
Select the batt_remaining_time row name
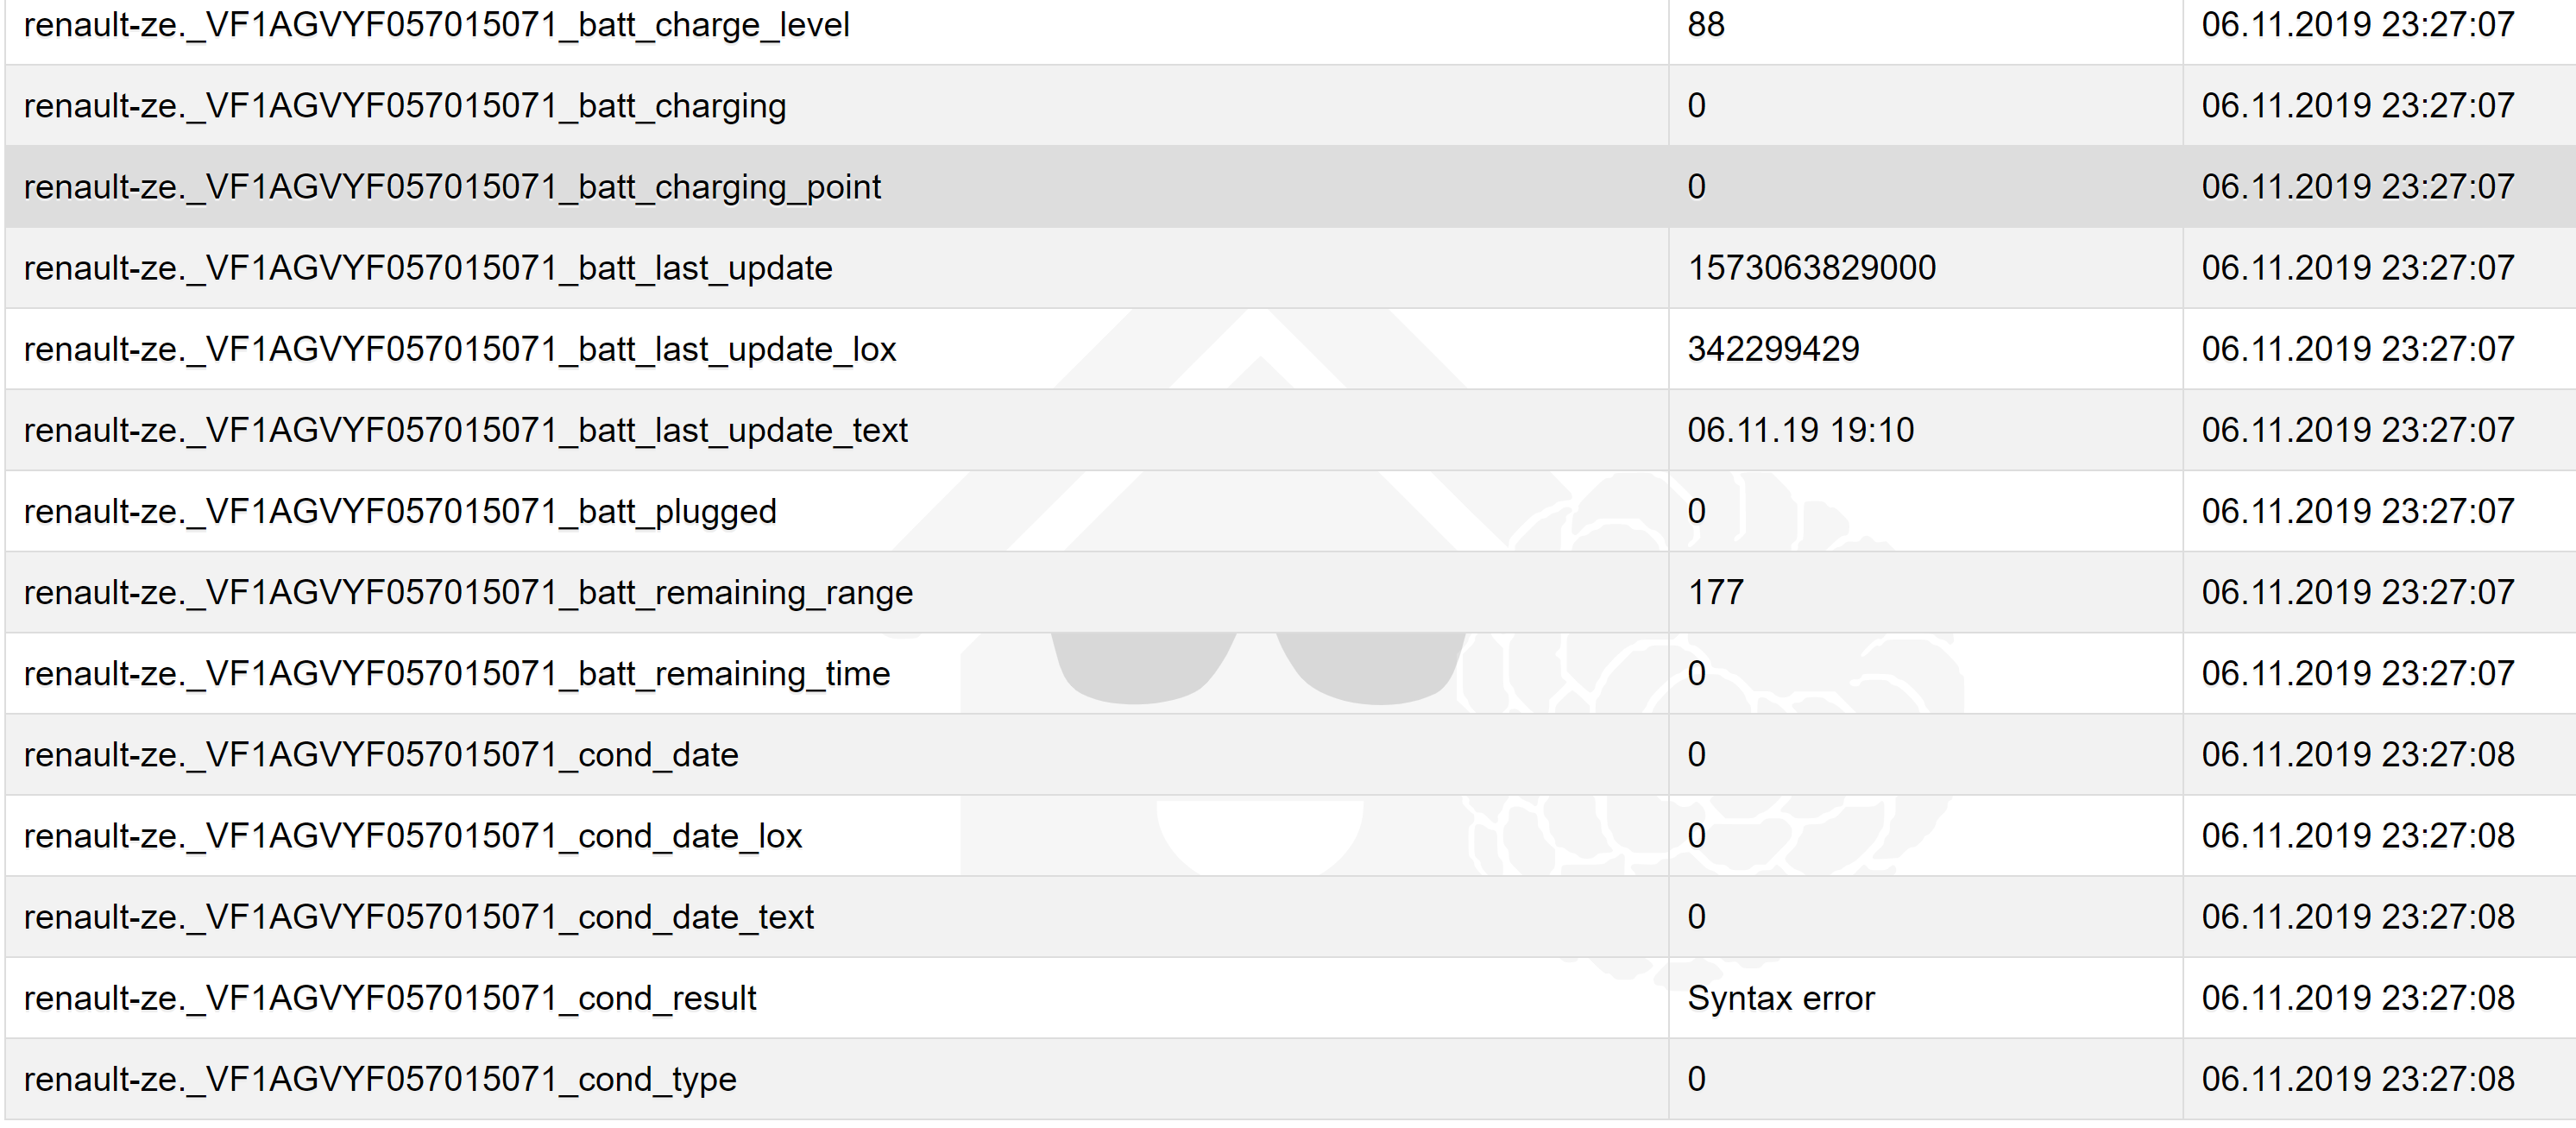[456, 673]
